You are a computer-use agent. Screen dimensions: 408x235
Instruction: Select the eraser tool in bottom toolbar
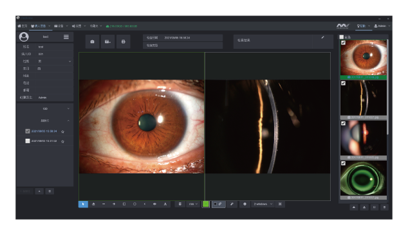(93, 204)
